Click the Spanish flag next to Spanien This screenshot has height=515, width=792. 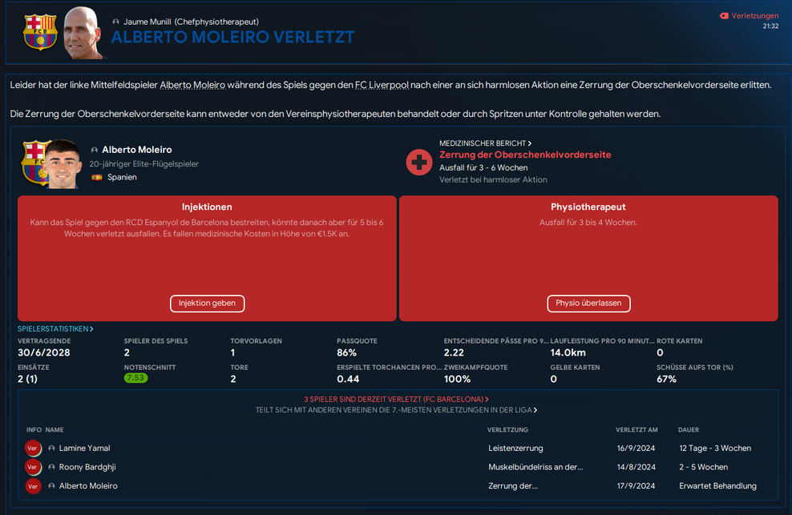96,178
